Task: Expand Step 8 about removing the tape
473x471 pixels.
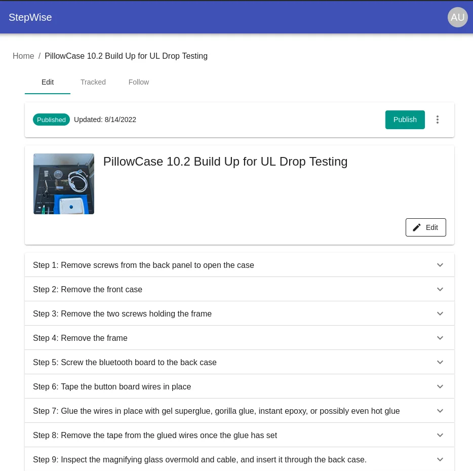Action: [x=240, y=435]
